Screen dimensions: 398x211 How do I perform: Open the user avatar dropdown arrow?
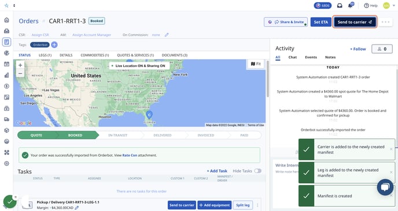click(394, 6)
